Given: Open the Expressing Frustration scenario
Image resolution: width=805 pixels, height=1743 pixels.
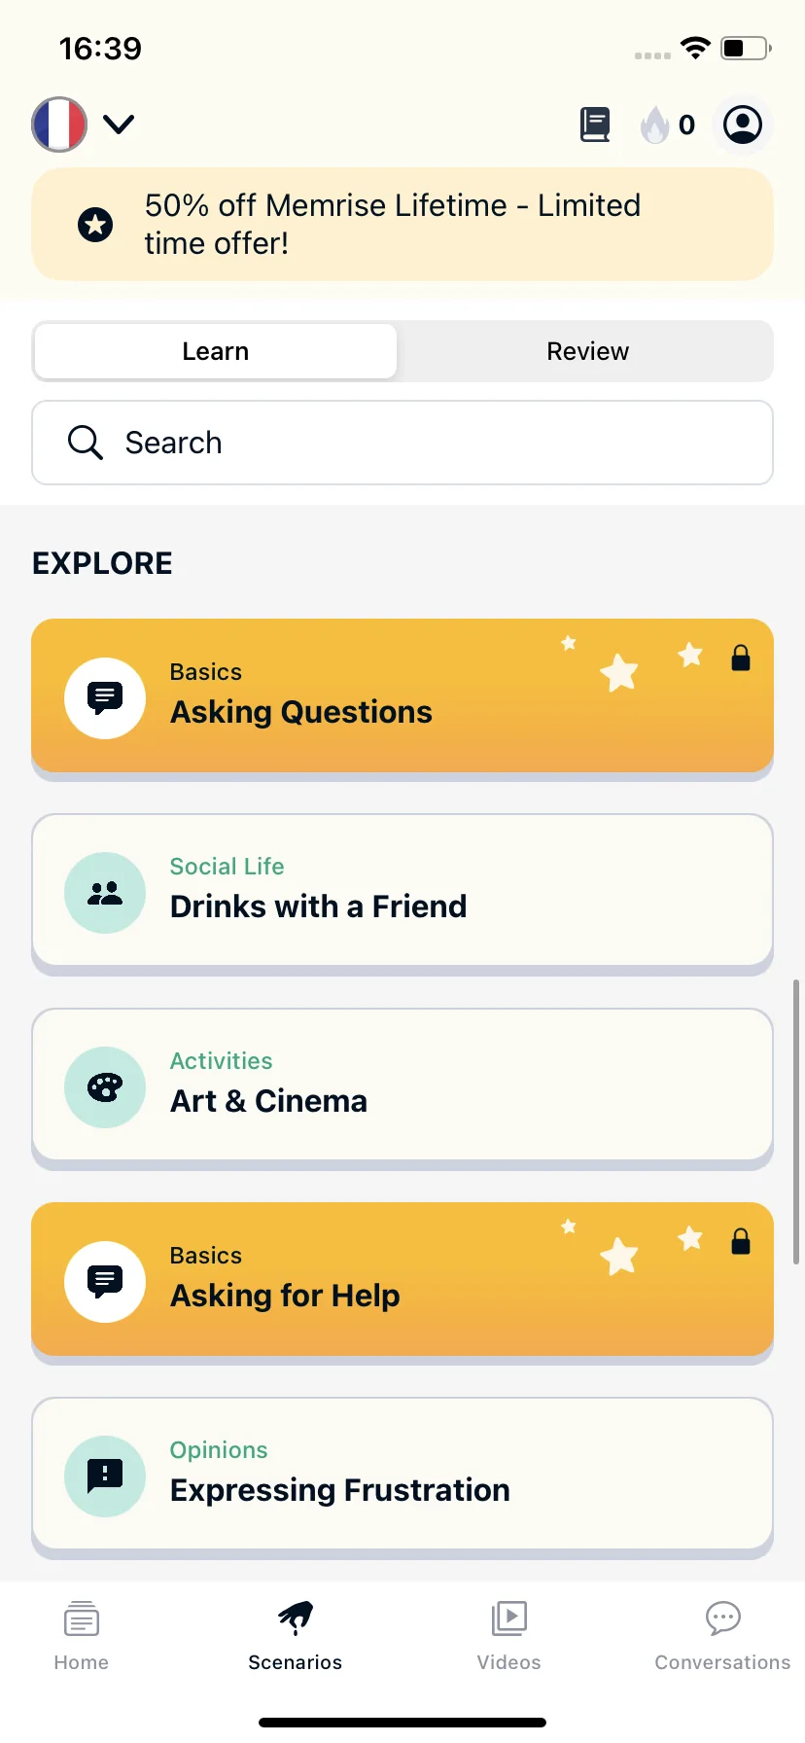Looking at the screenshot, I should pos(402,1475).
